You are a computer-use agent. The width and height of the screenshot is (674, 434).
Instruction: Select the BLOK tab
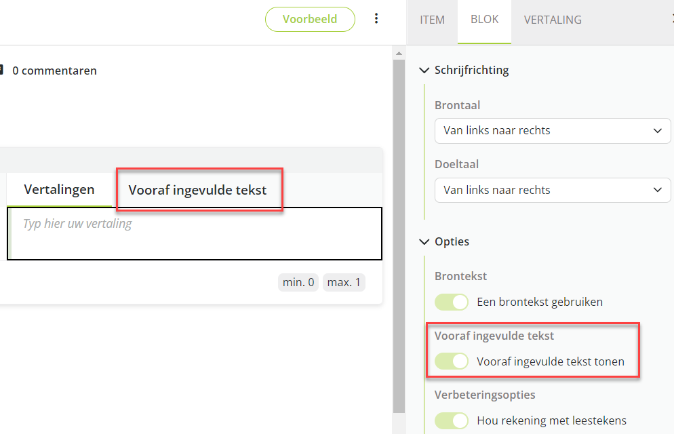click(x=484, y=20)
